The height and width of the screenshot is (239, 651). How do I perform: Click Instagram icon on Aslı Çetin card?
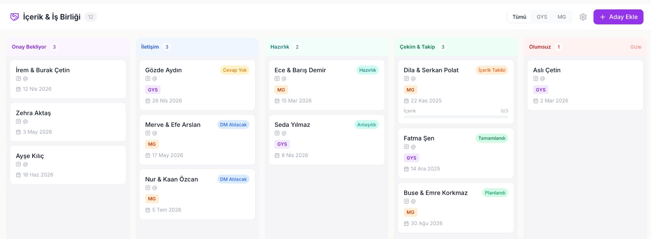[x=536, y=79]
